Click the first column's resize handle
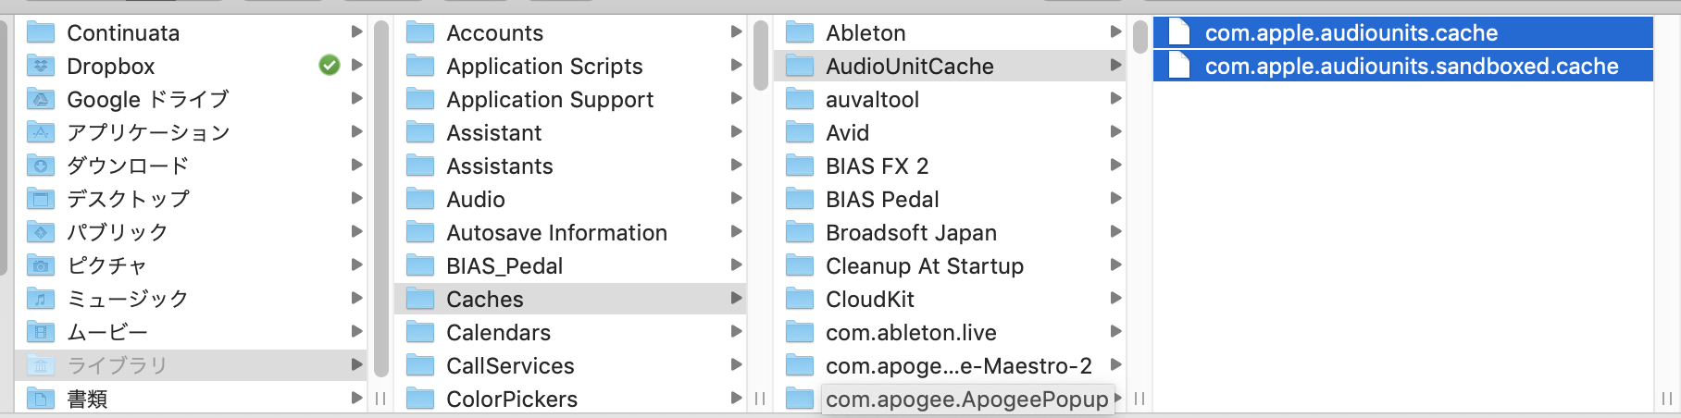 (x=380, y=399)
